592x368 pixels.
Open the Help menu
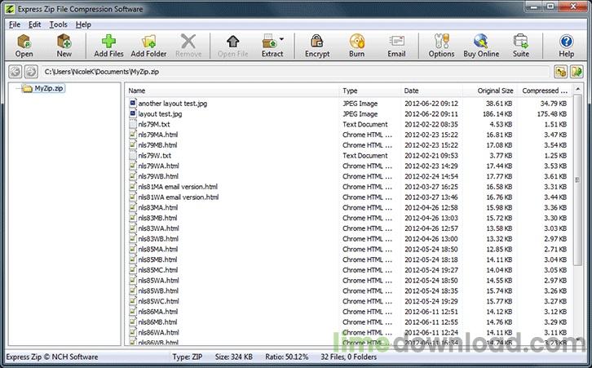pyautogui.click(x=83, y=24)
